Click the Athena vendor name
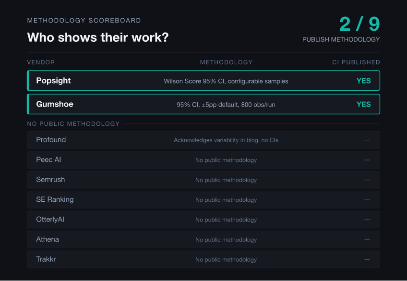 click(48, 239)
